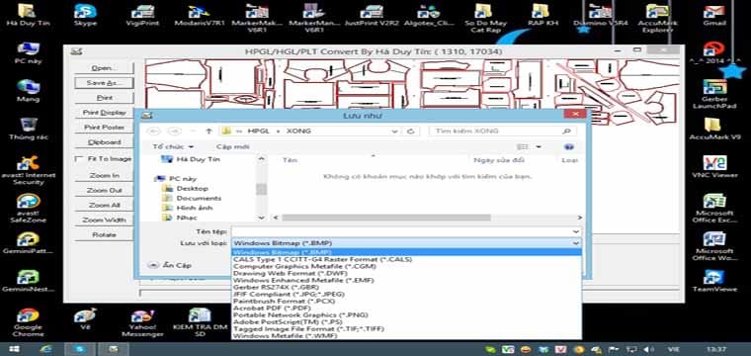This screenshot has width=751, height=356.
Task: Click the Print Poster button
Action: pos(104,128)
